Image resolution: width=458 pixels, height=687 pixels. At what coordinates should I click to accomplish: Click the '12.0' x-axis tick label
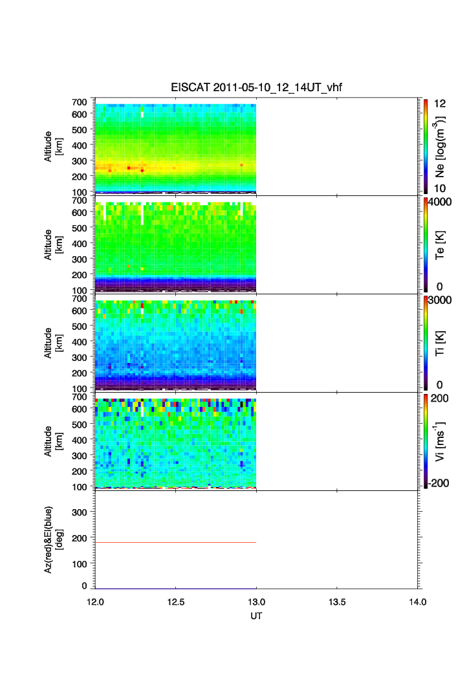coord(95,602)
